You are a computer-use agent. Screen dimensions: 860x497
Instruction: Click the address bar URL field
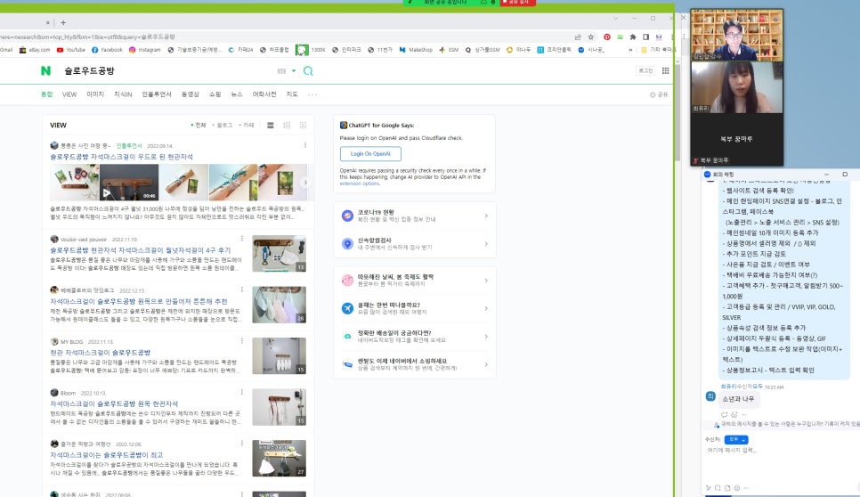pyautogui.click(x=285, y=37)
